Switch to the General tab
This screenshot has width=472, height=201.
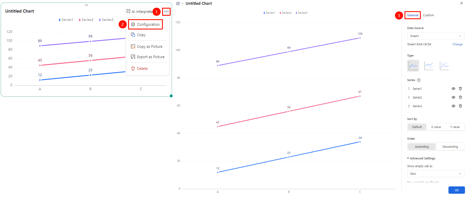click(413, 15)
